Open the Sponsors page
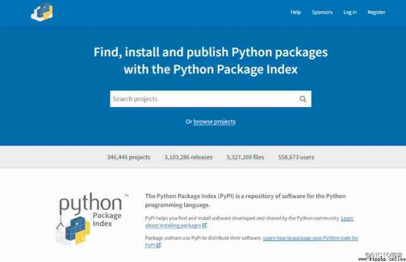This screenshot has width=406, height=262. [x=322, y=12]
